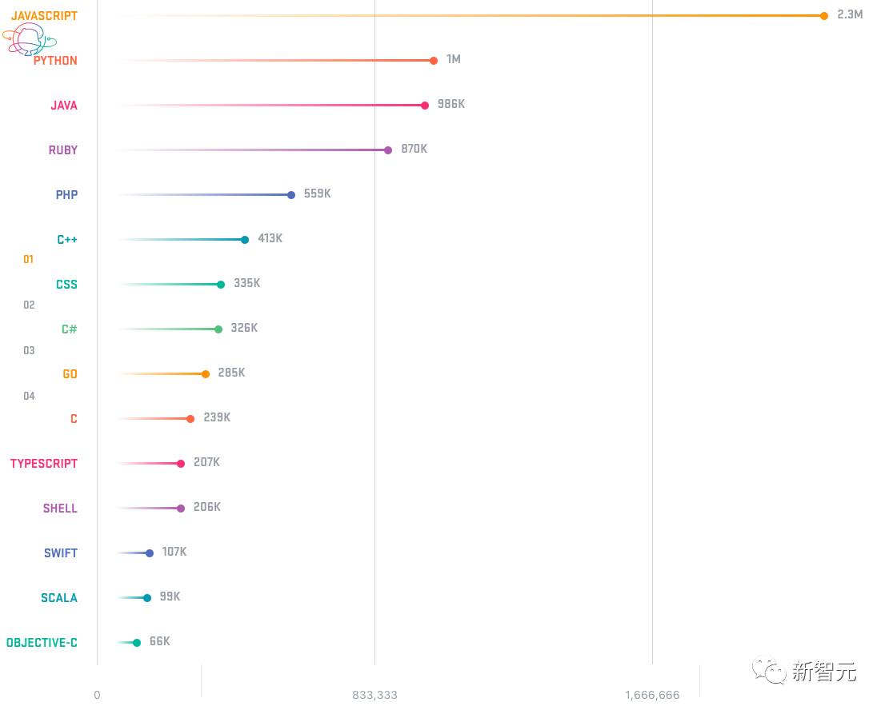Click the teal C++ data point dot

(245, 240)
